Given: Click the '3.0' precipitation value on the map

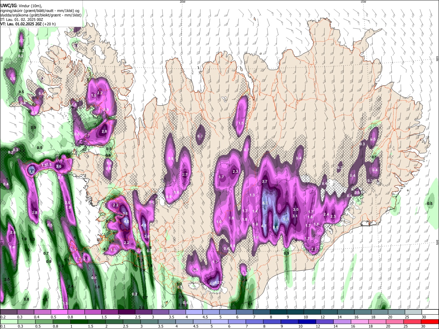Looking at the screenshot, I should 296,210.
